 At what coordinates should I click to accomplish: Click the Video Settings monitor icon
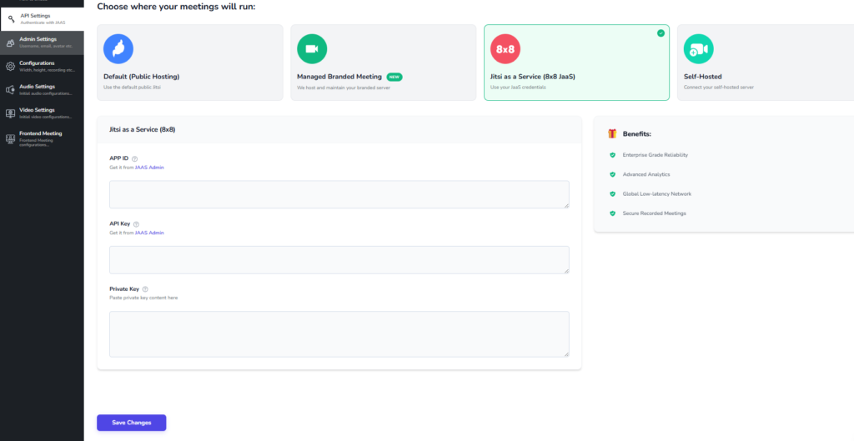pos(10,113)
